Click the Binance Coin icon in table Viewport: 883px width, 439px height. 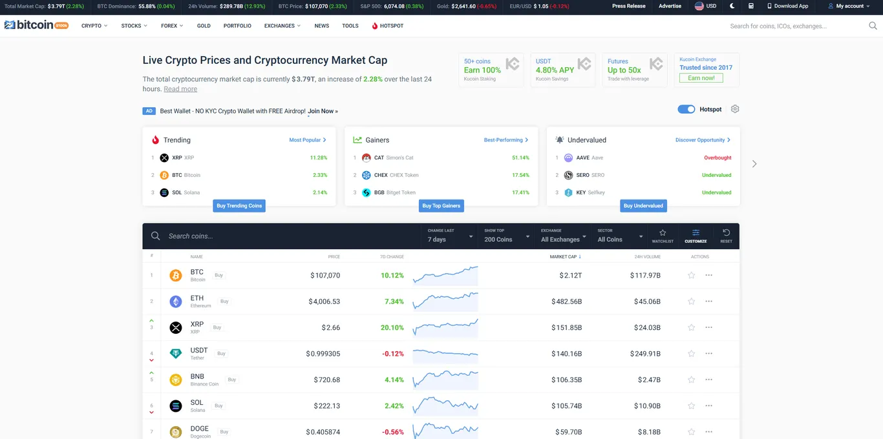point(176,380)
